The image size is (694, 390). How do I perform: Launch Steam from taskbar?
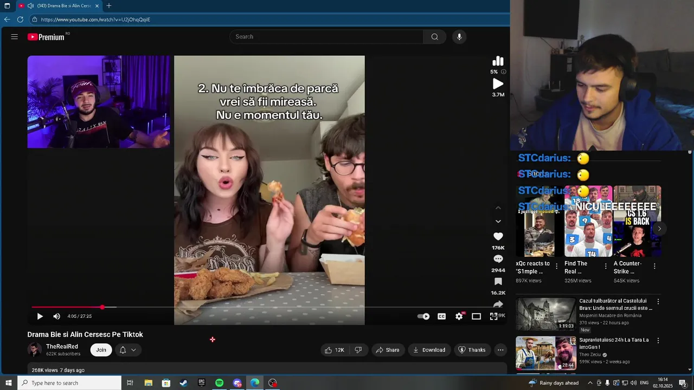(184, 383)
